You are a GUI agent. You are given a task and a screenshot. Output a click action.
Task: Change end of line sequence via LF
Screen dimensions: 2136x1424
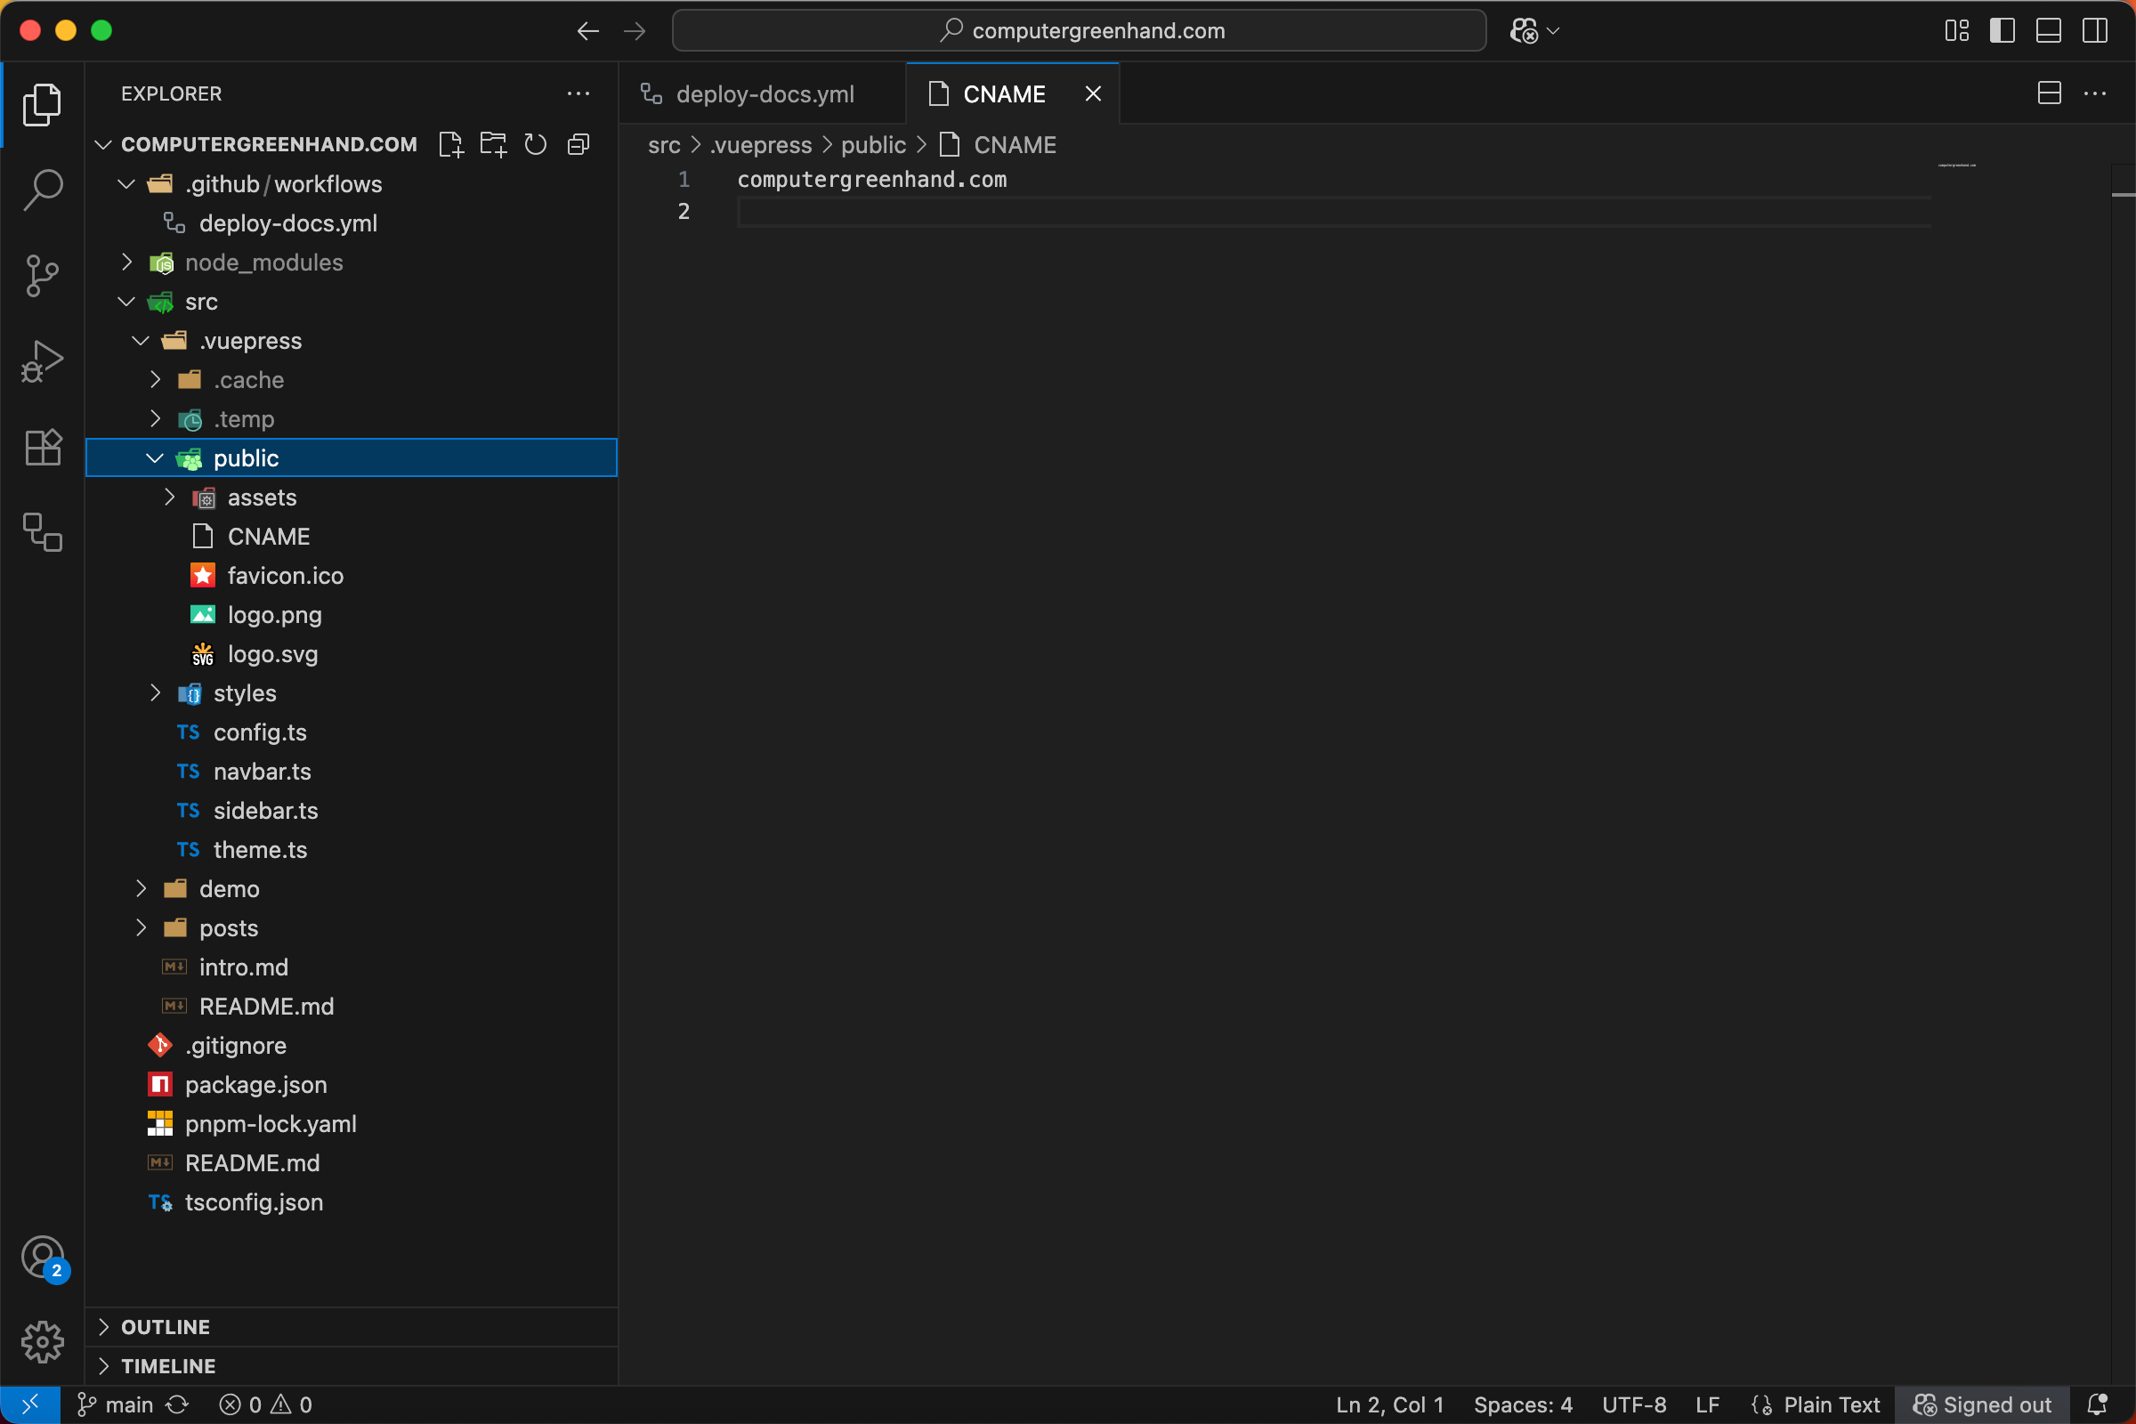[x=1707, y=1405]
